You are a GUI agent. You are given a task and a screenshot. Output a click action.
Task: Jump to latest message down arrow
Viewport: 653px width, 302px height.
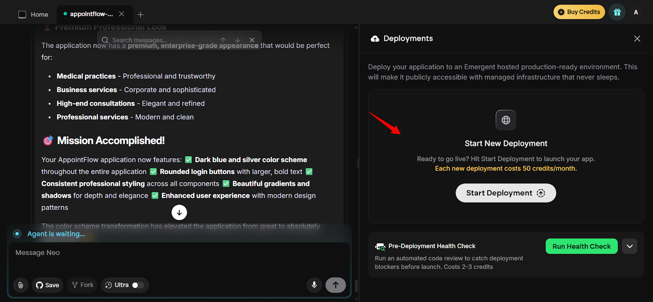tap(179, 212)
